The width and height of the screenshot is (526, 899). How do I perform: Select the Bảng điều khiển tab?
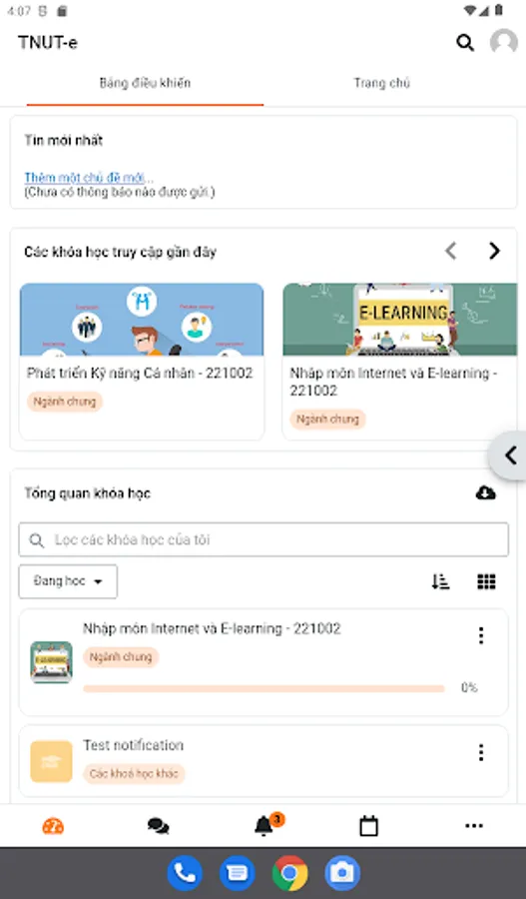pos(145,83)
